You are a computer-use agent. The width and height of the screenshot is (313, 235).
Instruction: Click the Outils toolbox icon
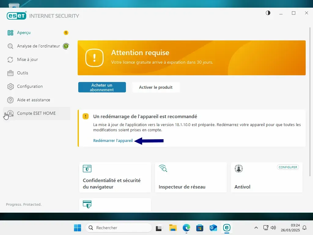click(x=10, y=73)
